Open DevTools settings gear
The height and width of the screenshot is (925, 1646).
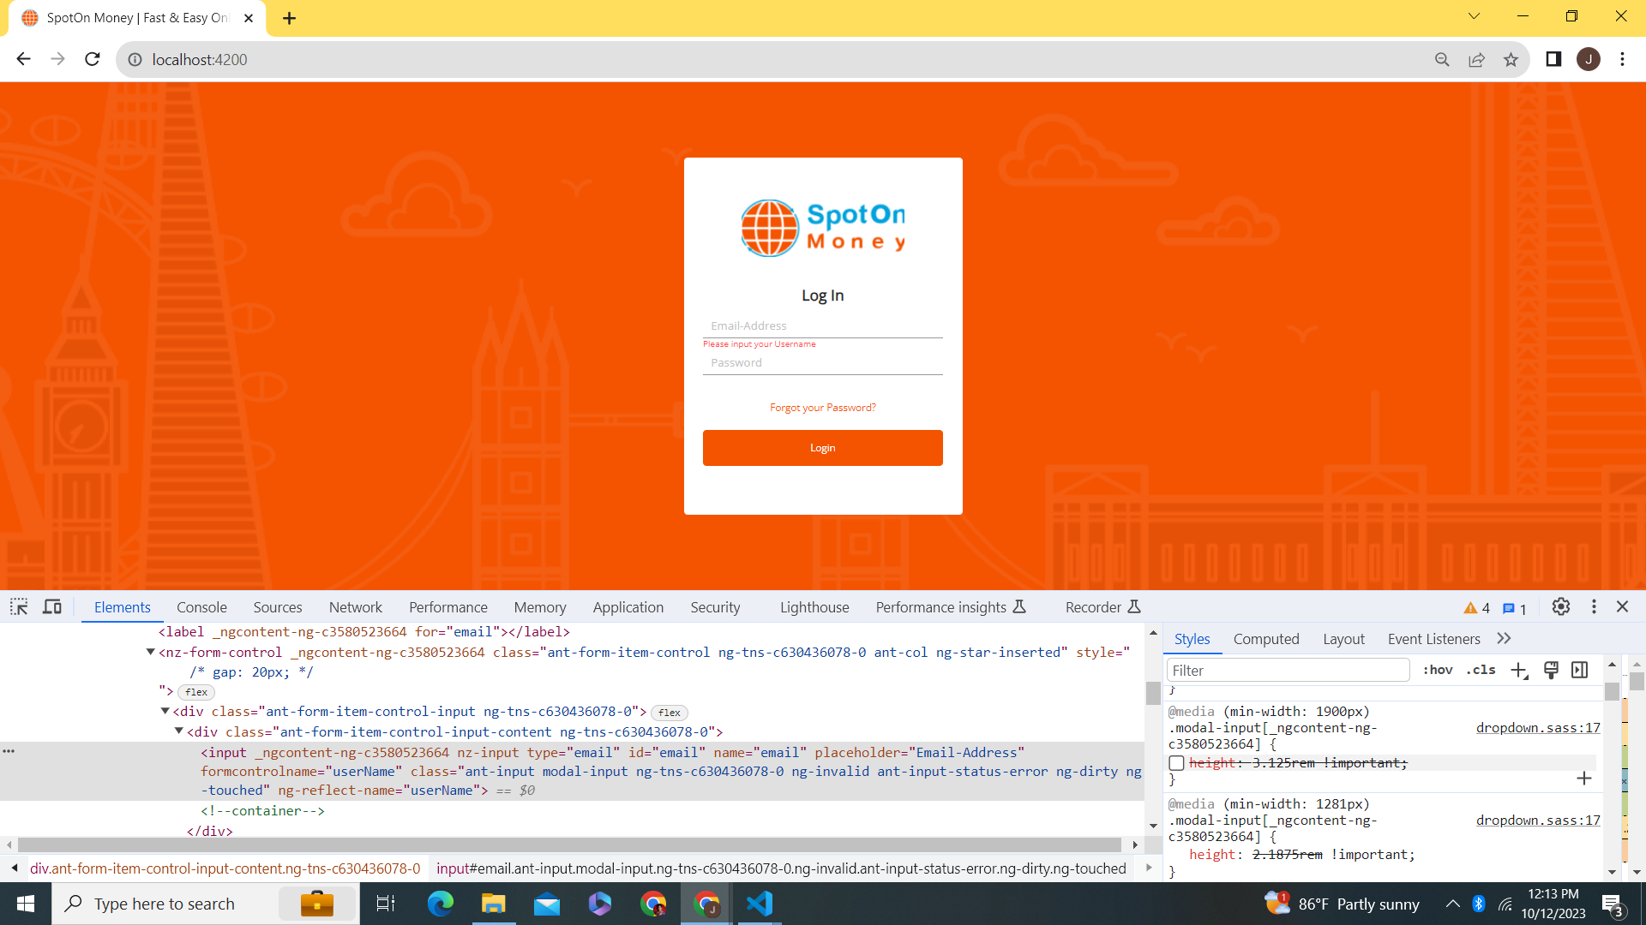[x=1561, y=606]
